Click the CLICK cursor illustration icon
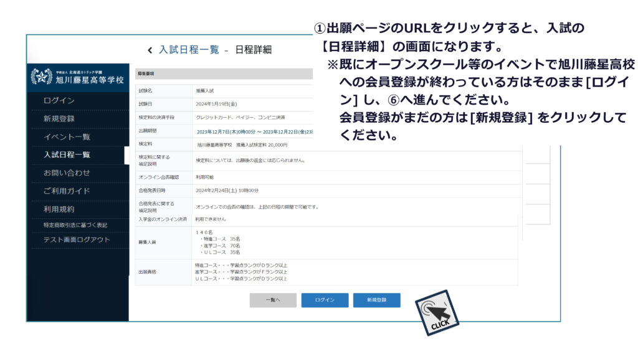Viewport: 638px width, 359px height. 437,313
